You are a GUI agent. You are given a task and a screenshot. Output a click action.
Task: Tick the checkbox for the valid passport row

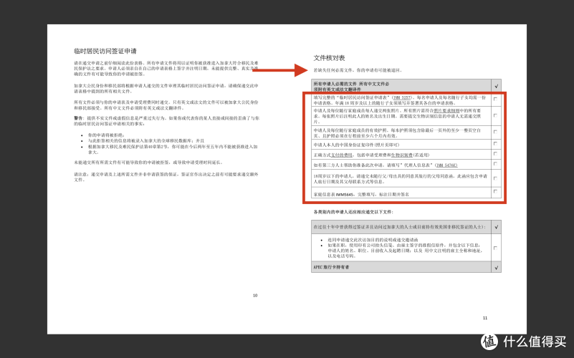pyautogui.click(x=495, y=132)
